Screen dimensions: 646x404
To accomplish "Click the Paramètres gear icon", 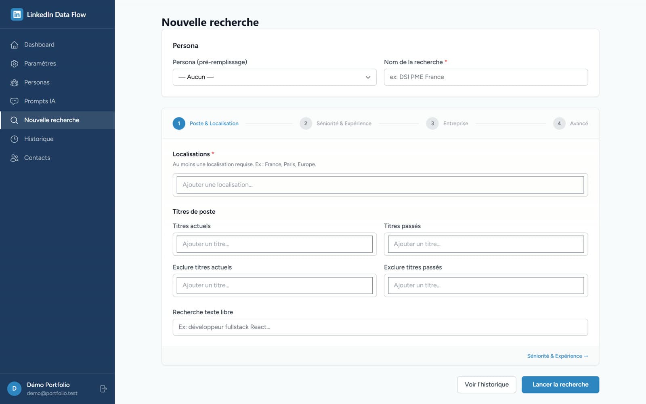I will 14,63.
